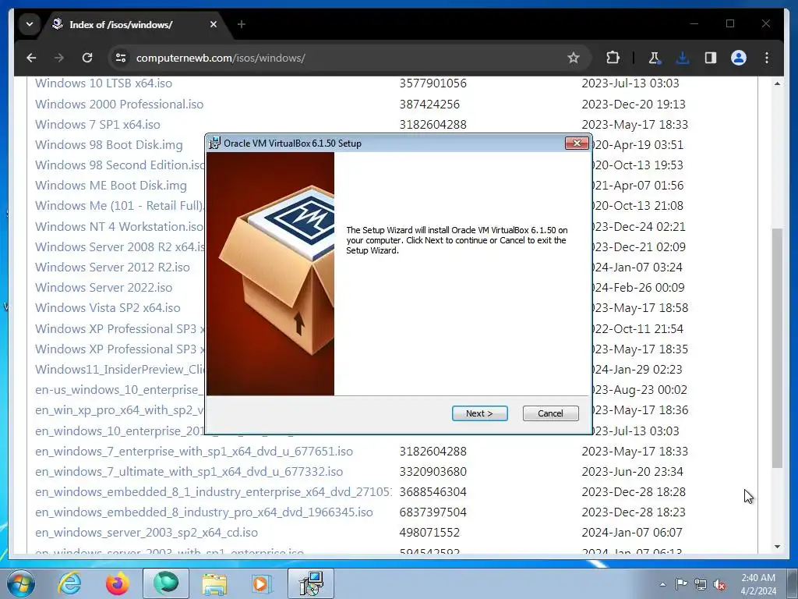Image resolution: width=798 pixels, height=599 pixels.
Task: Click Next in VirtualBox Setup wizard
Action: coord(479,413)
